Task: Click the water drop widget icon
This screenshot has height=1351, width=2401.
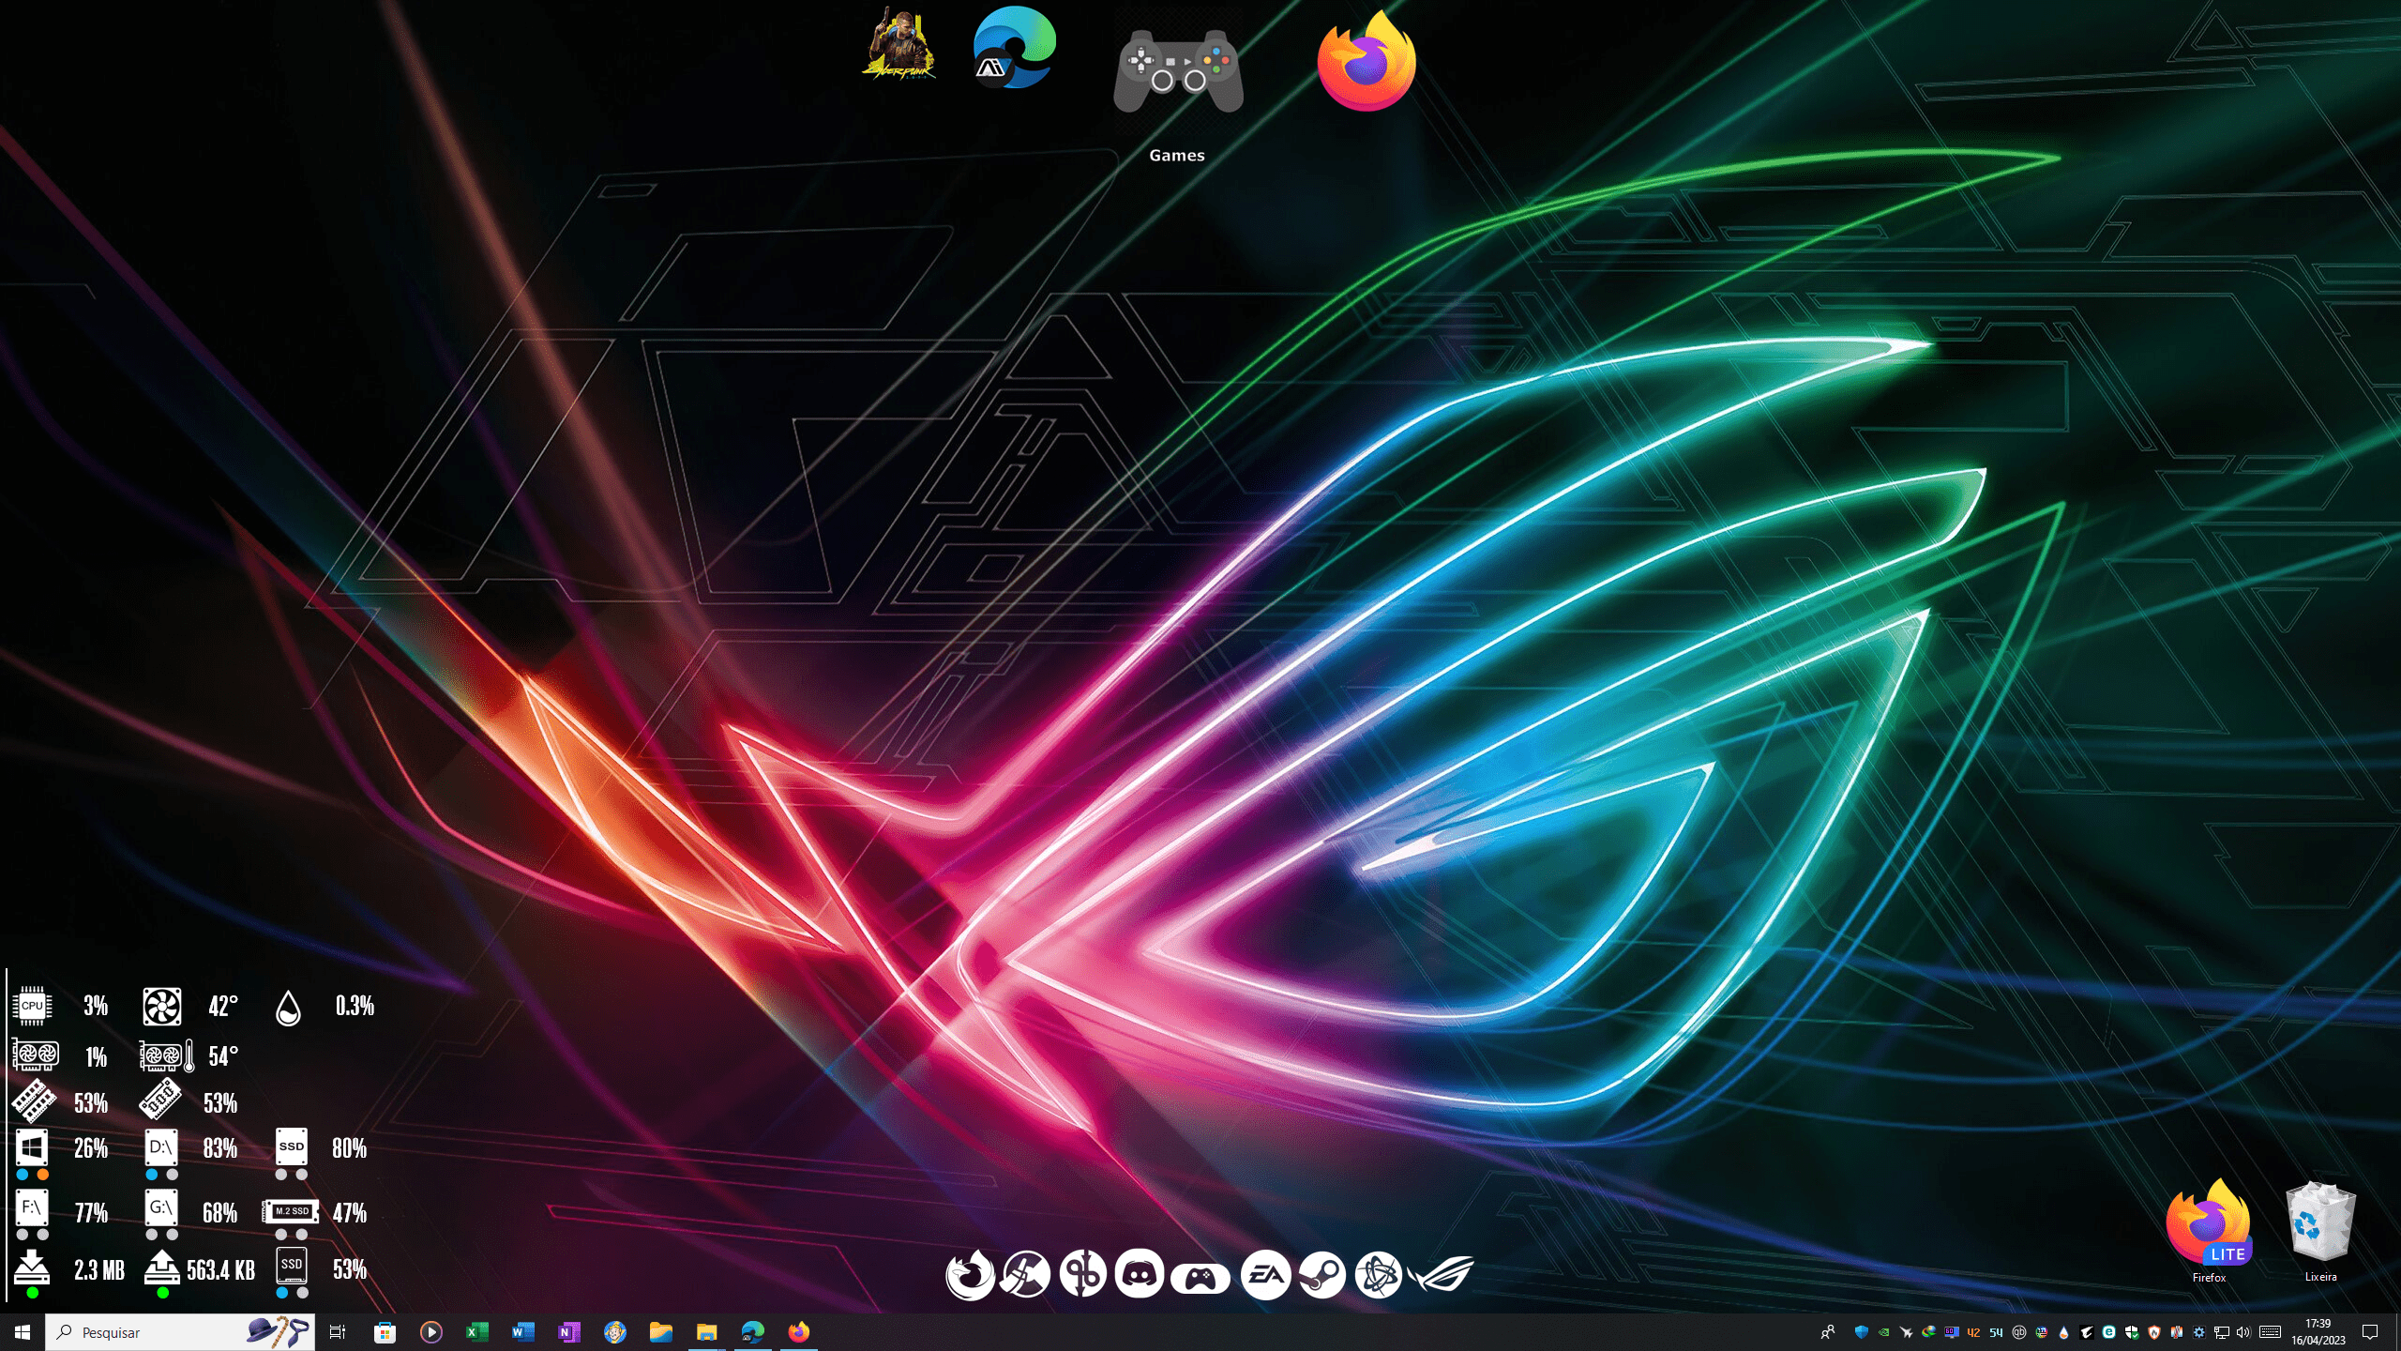Action: 289,1008
